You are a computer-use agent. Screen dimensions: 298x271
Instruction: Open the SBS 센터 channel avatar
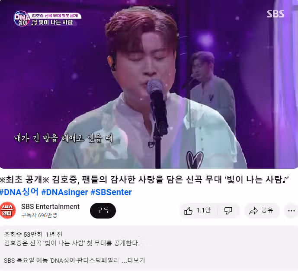[8, 210]
